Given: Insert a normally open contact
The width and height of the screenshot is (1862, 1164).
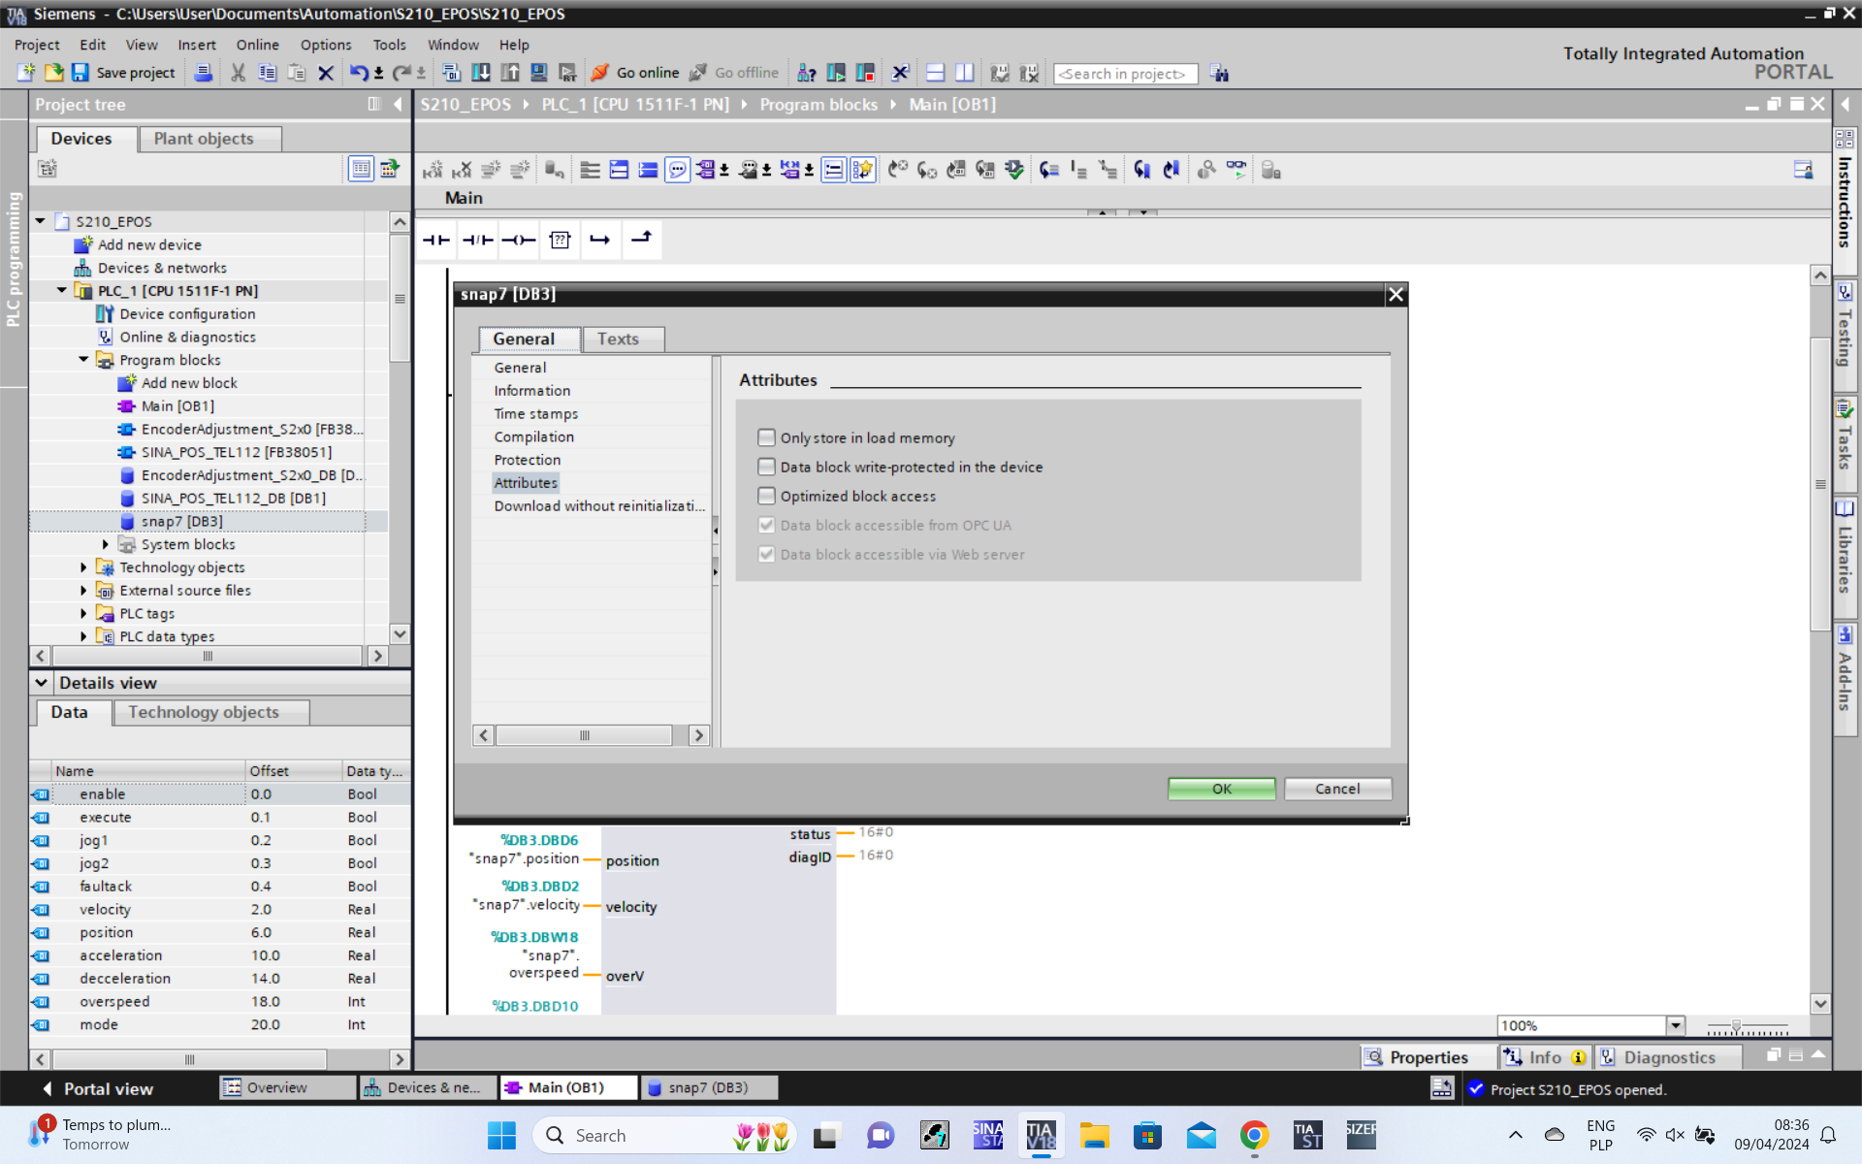Looking at the screenshot, I should point(436,240).
